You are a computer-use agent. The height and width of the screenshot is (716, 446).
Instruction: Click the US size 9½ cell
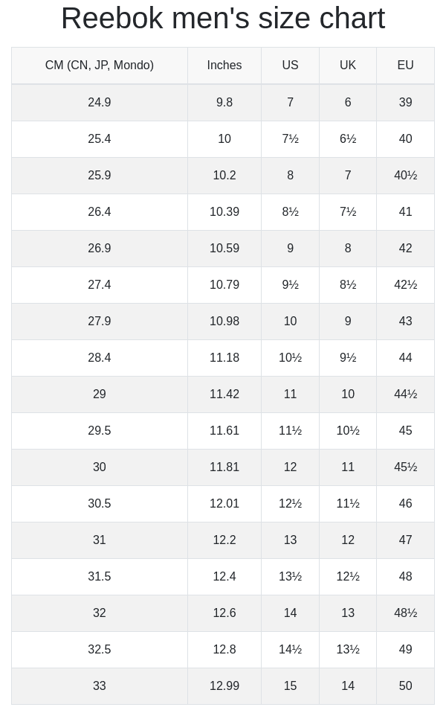(290, 285)
